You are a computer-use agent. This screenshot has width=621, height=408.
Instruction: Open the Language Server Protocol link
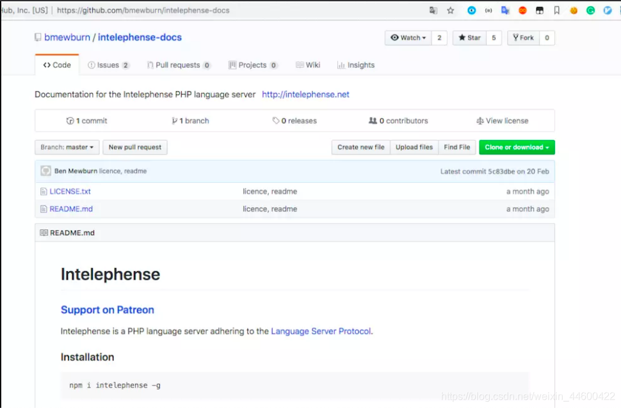pos(321,331)
